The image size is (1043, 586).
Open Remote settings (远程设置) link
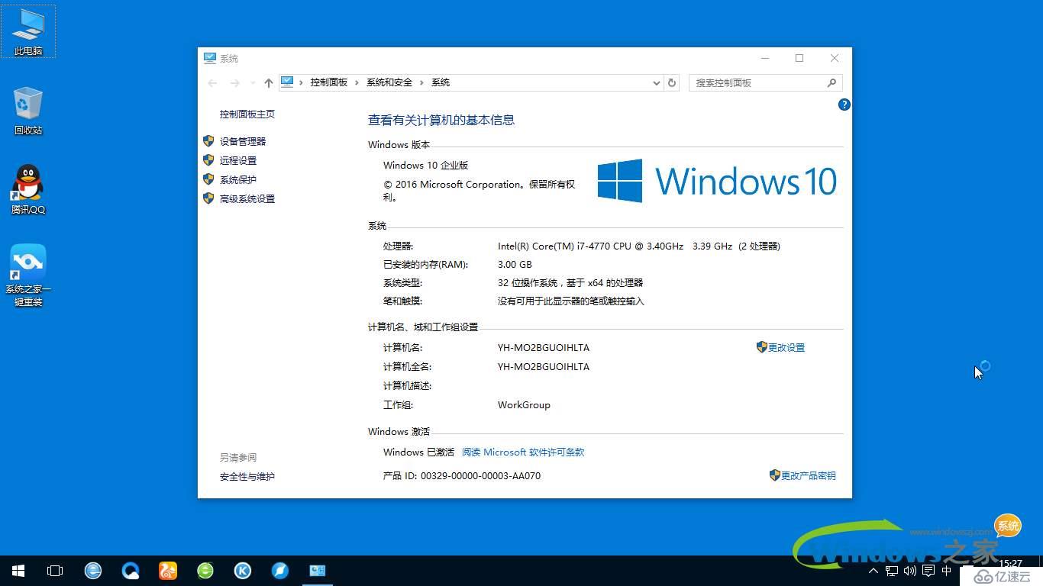click(238, 160)
